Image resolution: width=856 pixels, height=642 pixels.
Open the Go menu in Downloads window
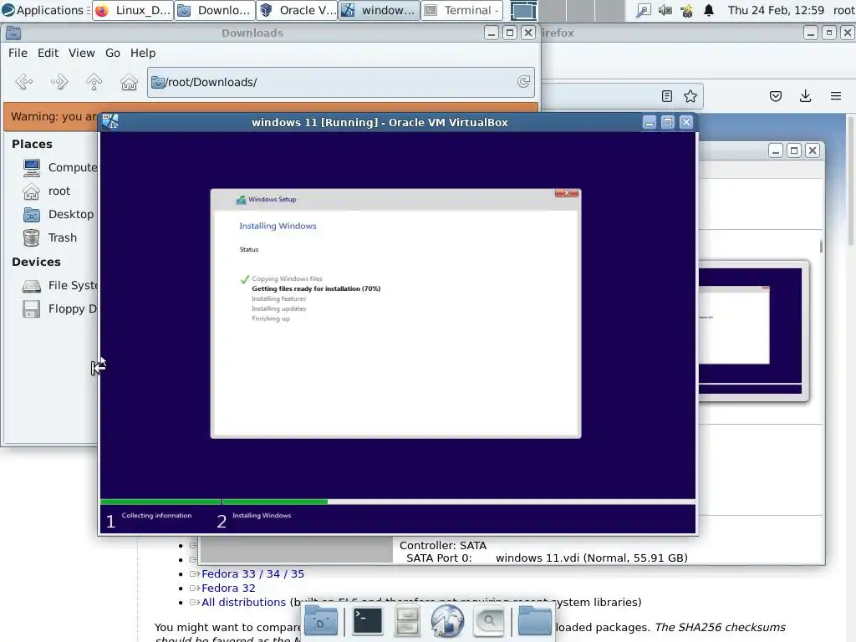pyautogui.click(x=113, y=53)
